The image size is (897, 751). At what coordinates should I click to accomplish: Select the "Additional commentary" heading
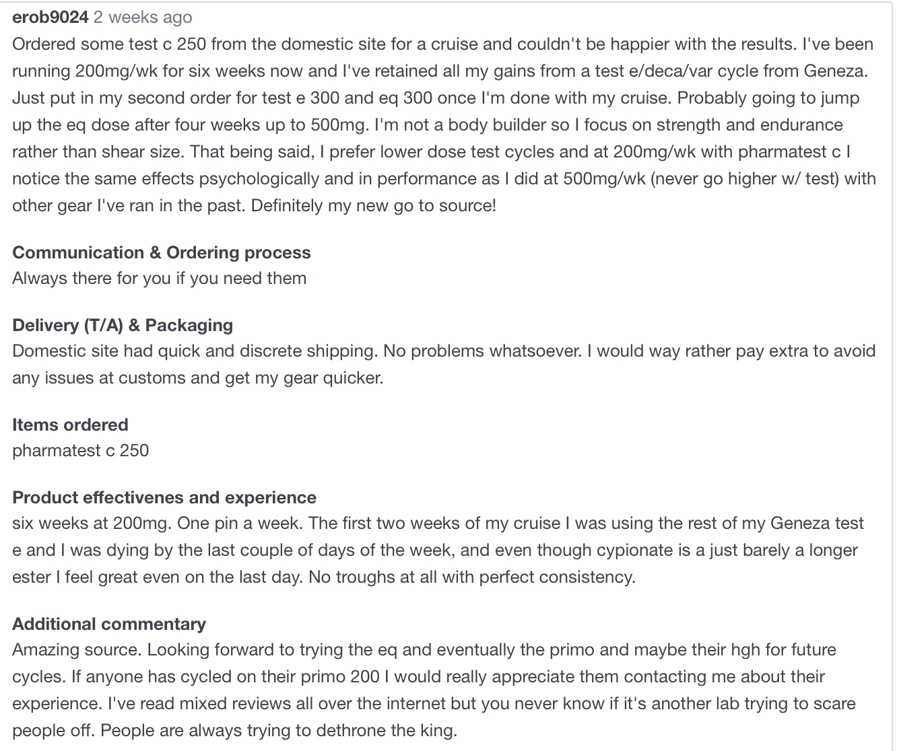coord(109,624)
